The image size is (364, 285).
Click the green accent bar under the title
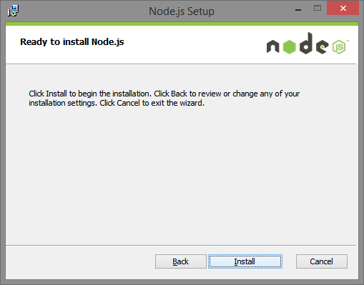coord(182,24)
